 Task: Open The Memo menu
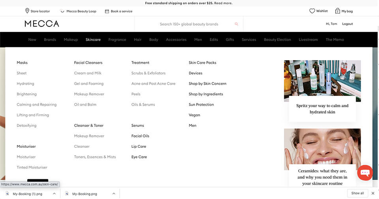[335, 39]
